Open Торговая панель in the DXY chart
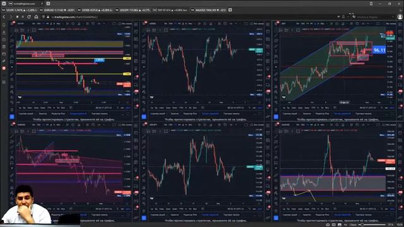 364,113
